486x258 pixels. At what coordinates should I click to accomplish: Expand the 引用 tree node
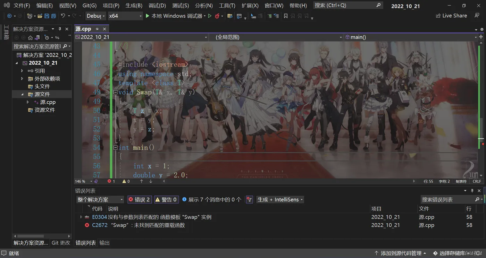(x=22, y=71)
